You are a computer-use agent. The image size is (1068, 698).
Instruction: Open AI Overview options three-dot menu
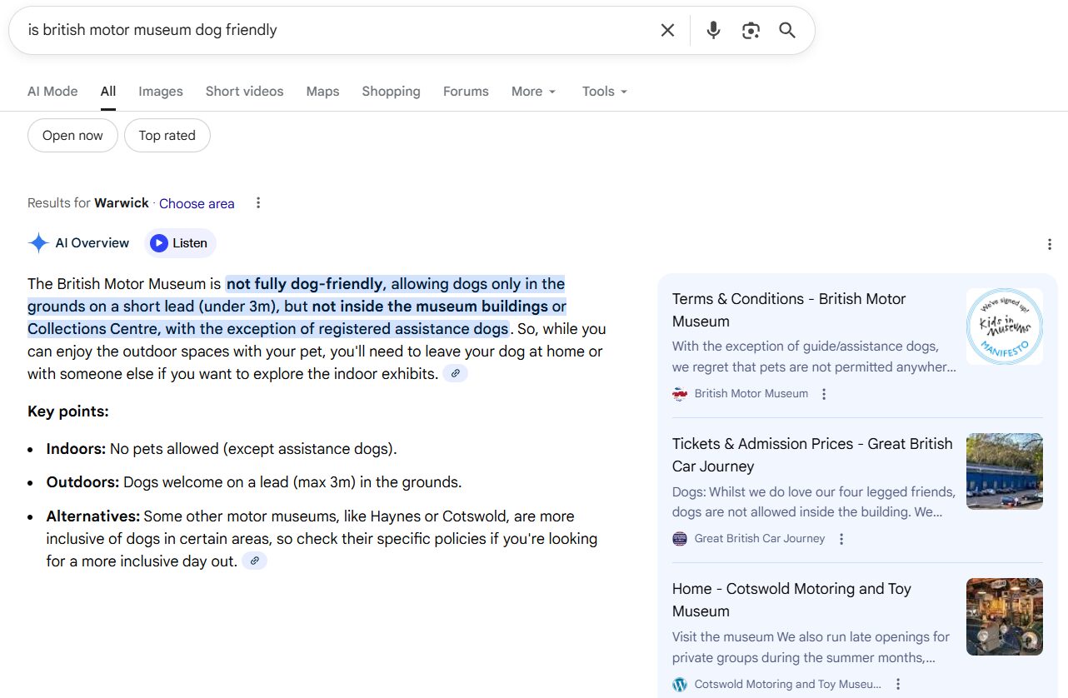click(1050, 244)
